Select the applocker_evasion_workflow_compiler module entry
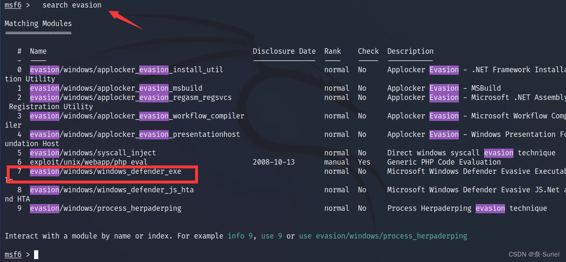This screenshot has width=566, height=262. [137, 115]
